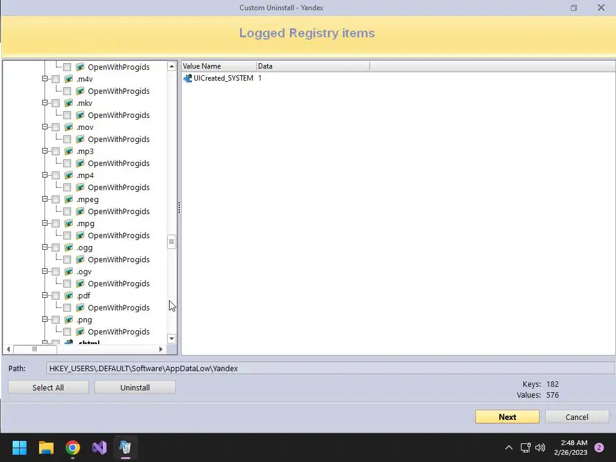The image size is (616, 462).
Task: Click the registry key icon beside .ogg
Action: coord(69,247)
